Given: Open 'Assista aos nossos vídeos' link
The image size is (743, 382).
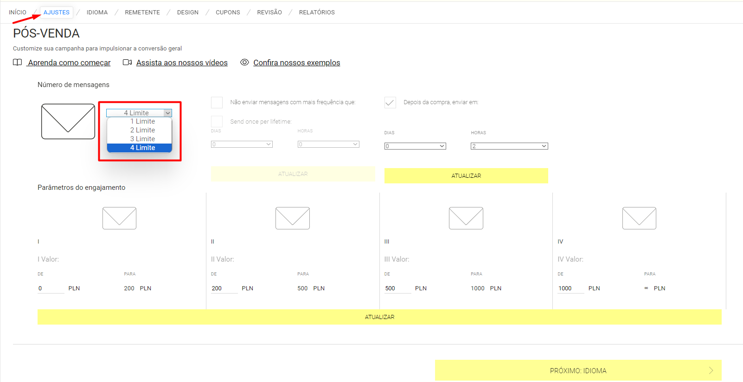Looking at the screenshot, I should (x=182, y=63).
